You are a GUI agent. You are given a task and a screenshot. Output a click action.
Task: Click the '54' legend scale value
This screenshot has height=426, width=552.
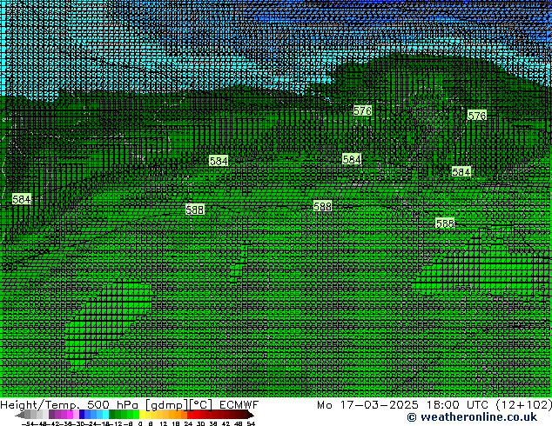(x=251, y=423)
